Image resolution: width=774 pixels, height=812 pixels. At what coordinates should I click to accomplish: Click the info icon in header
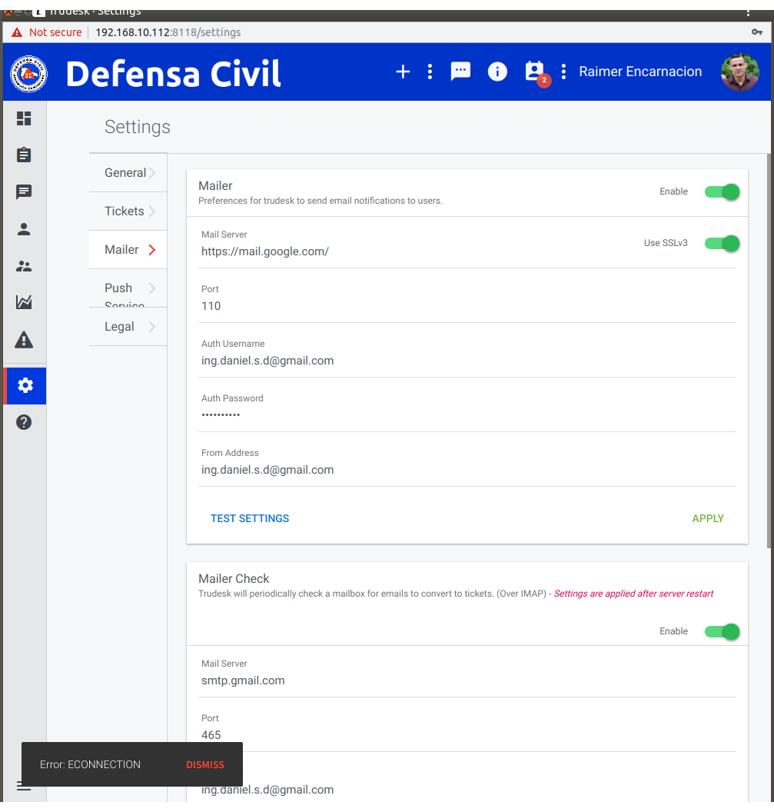[x=497, y=72]
